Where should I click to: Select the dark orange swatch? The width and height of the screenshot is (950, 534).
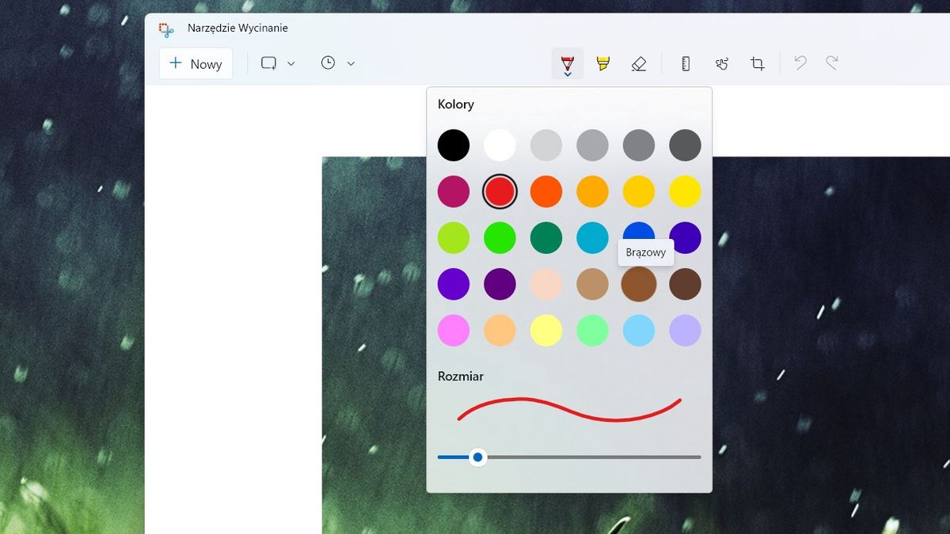[x=546, y=191]
